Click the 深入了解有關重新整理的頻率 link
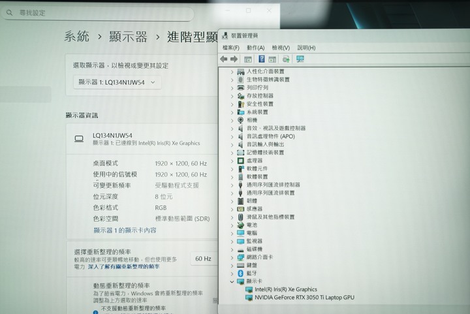This screenshot has height=314, width=470. [x=123, y=266]
